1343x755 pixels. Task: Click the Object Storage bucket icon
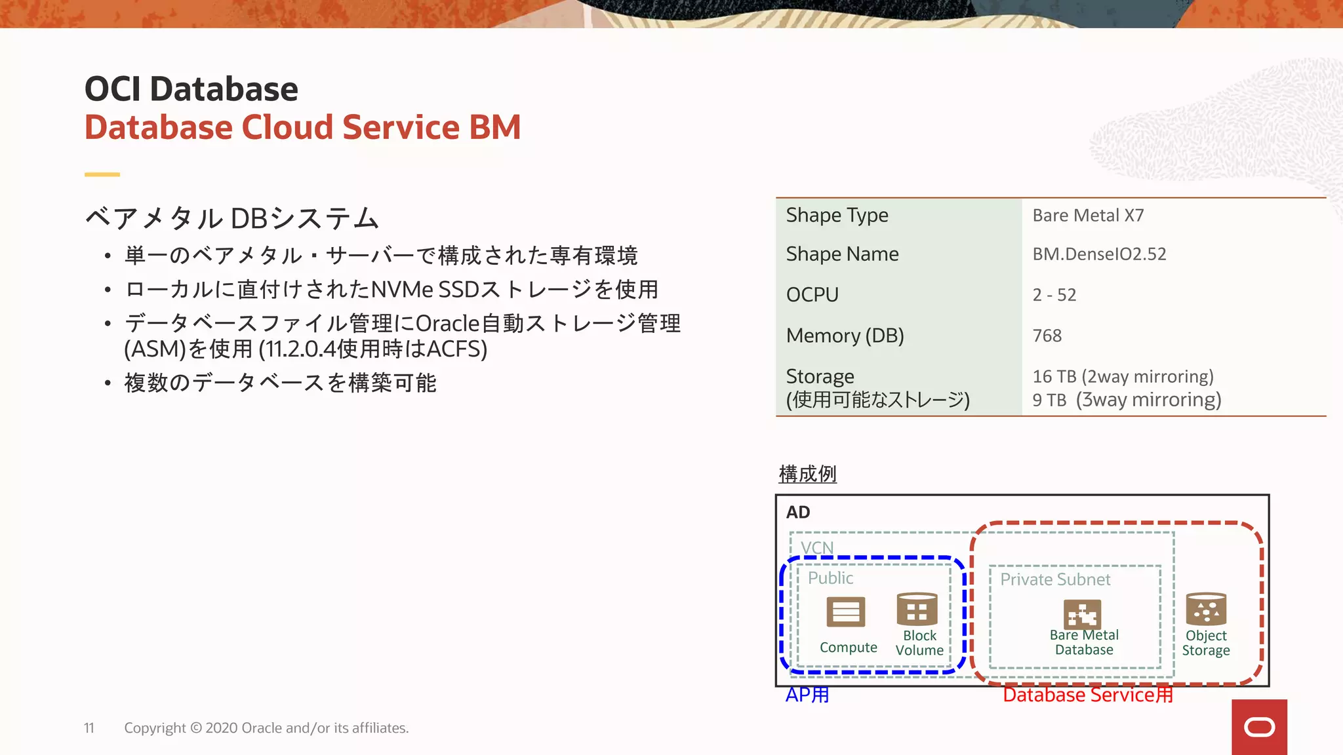(1205, 610)
